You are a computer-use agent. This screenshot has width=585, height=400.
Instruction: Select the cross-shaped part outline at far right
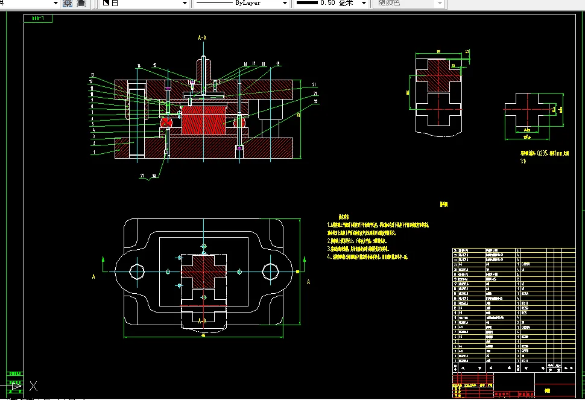click(x=527, y=111)
